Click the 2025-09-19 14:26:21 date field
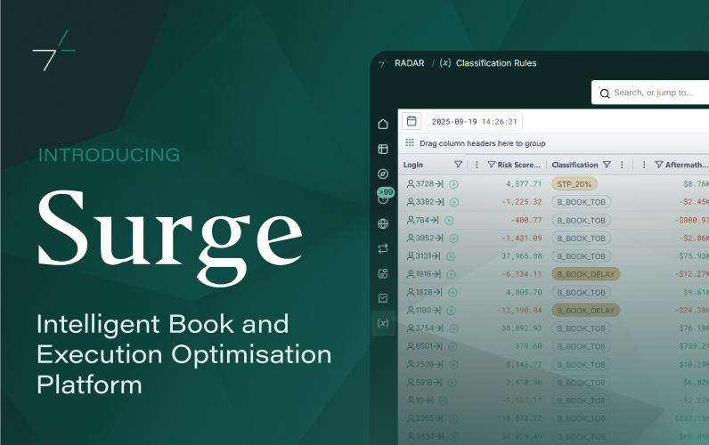The height and width of the screenshot is (445, 709). click(x=475, y=121)
